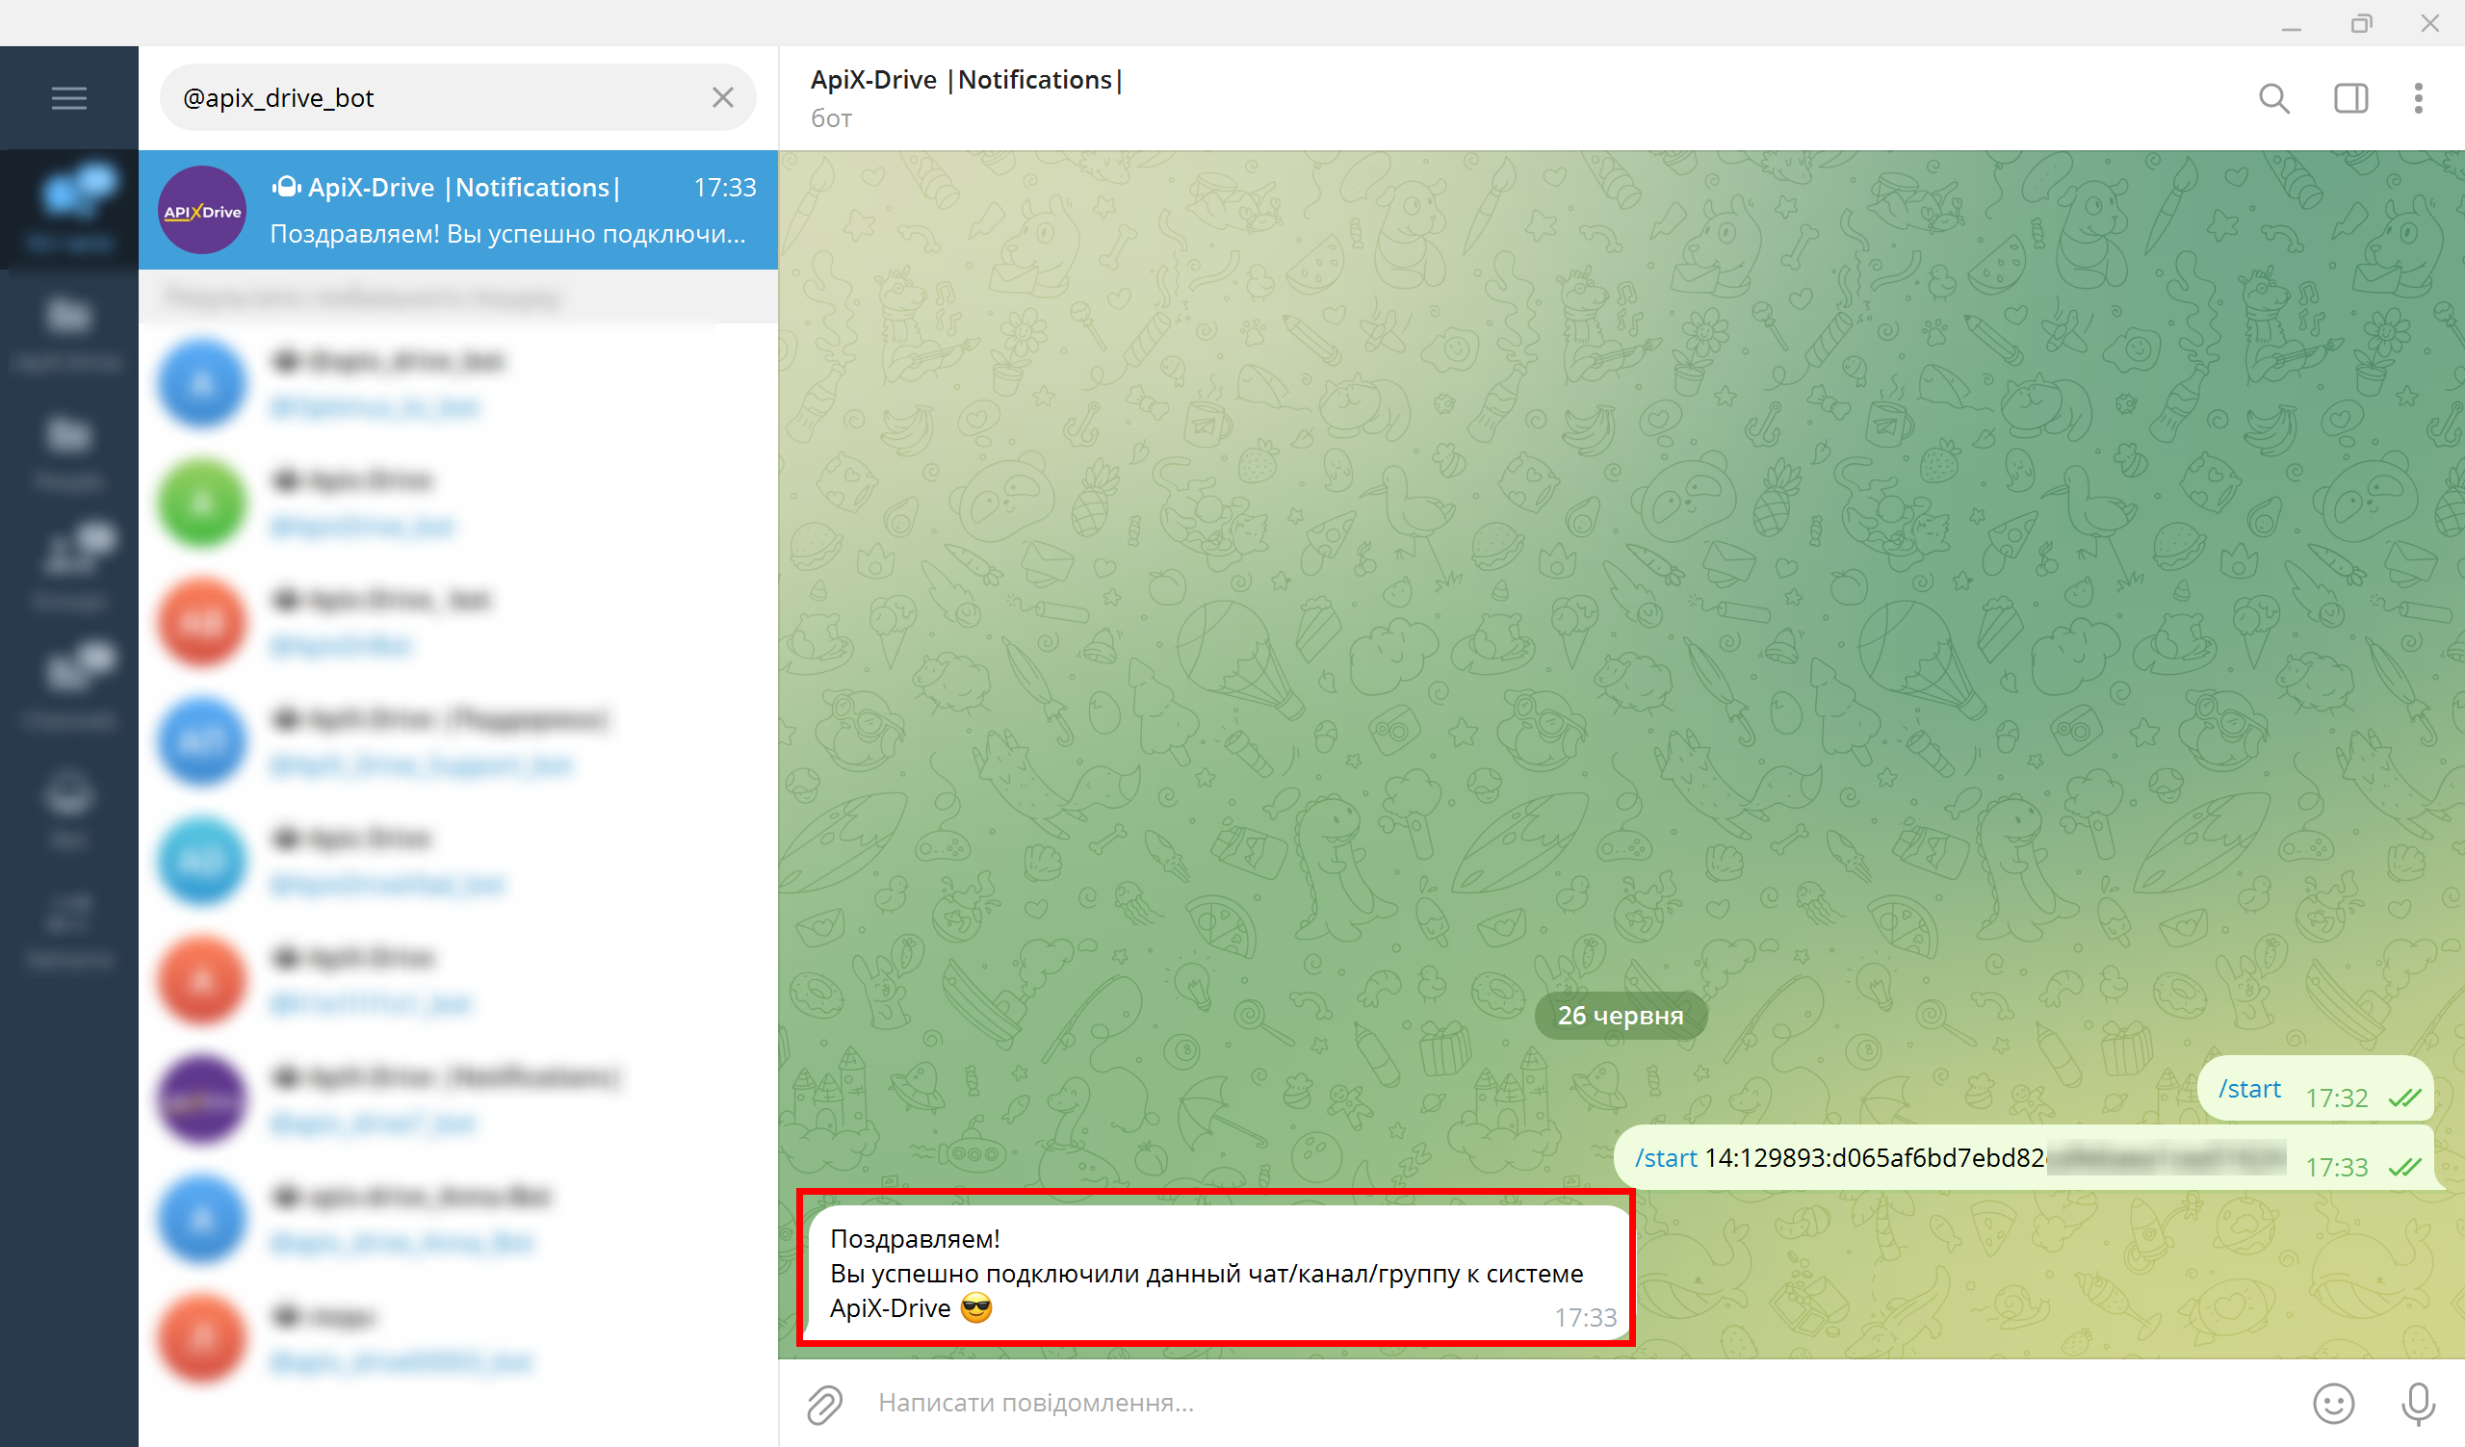This screenshot has width=2465, height=1447.
Task: Open bot profile from the ApiX-Drive |Notifications| header
Action: 966,79
